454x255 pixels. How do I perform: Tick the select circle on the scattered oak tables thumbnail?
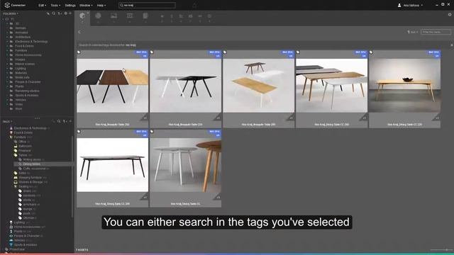225,52
